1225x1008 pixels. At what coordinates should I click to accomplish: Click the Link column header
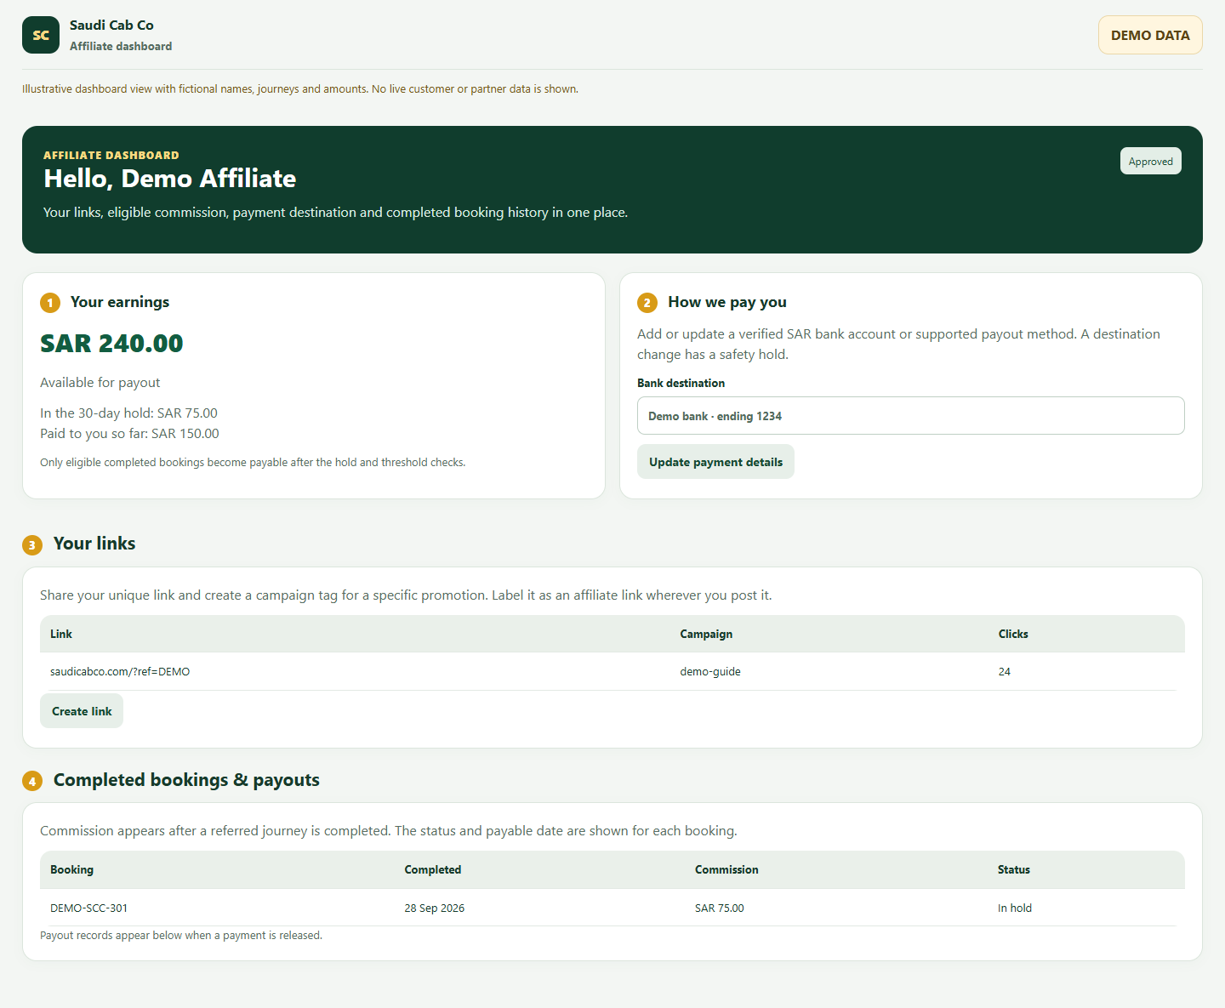coord(61,634)
